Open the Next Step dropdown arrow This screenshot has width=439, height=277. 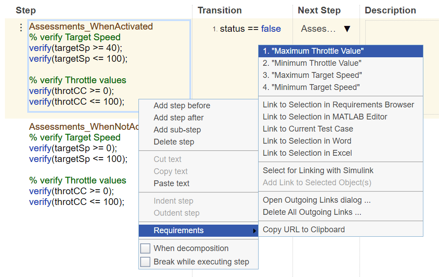pyautogui.click(x=347, y=29)
